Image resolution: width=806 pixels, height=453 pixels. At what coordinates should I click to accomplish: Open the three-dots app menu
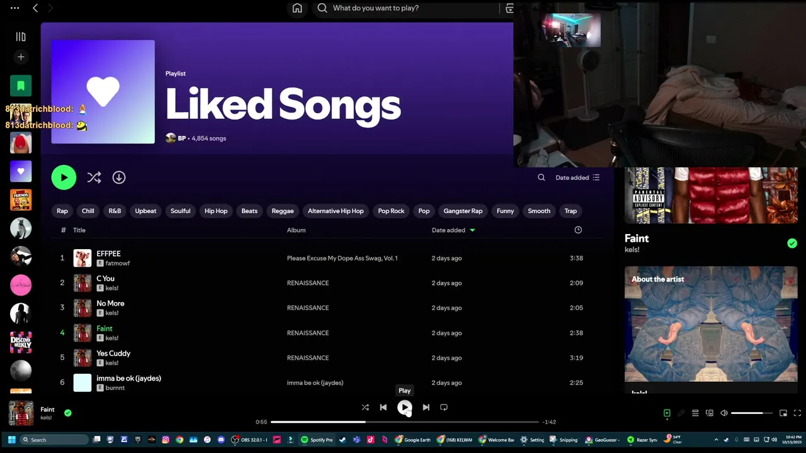pyautogui.click(x=14, y=8)
